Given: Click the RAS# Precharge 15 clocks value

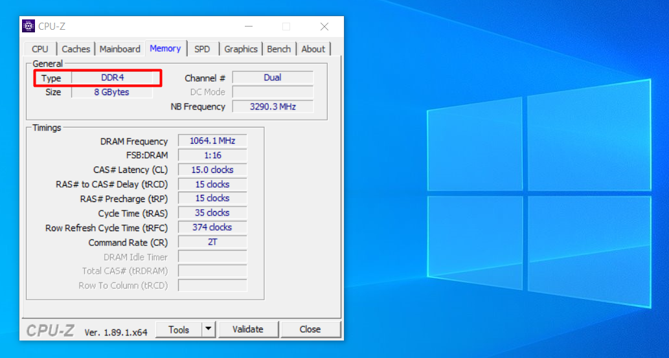Looking at the screenshot, I should tap(212, 198).
